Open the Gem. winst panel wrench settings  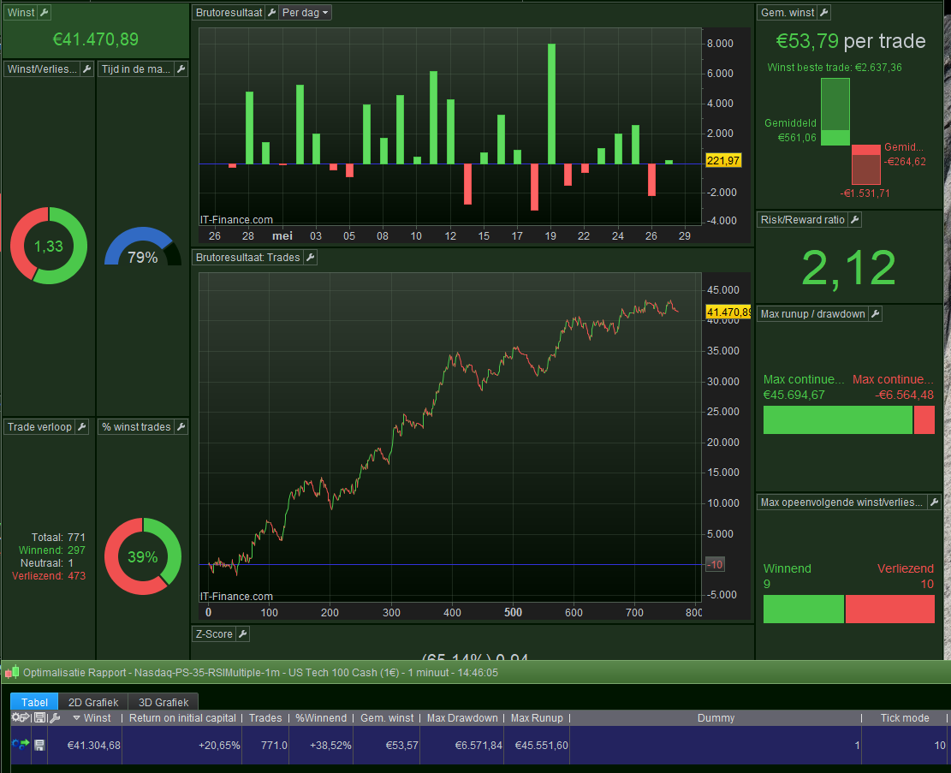(x=823, y=12)
